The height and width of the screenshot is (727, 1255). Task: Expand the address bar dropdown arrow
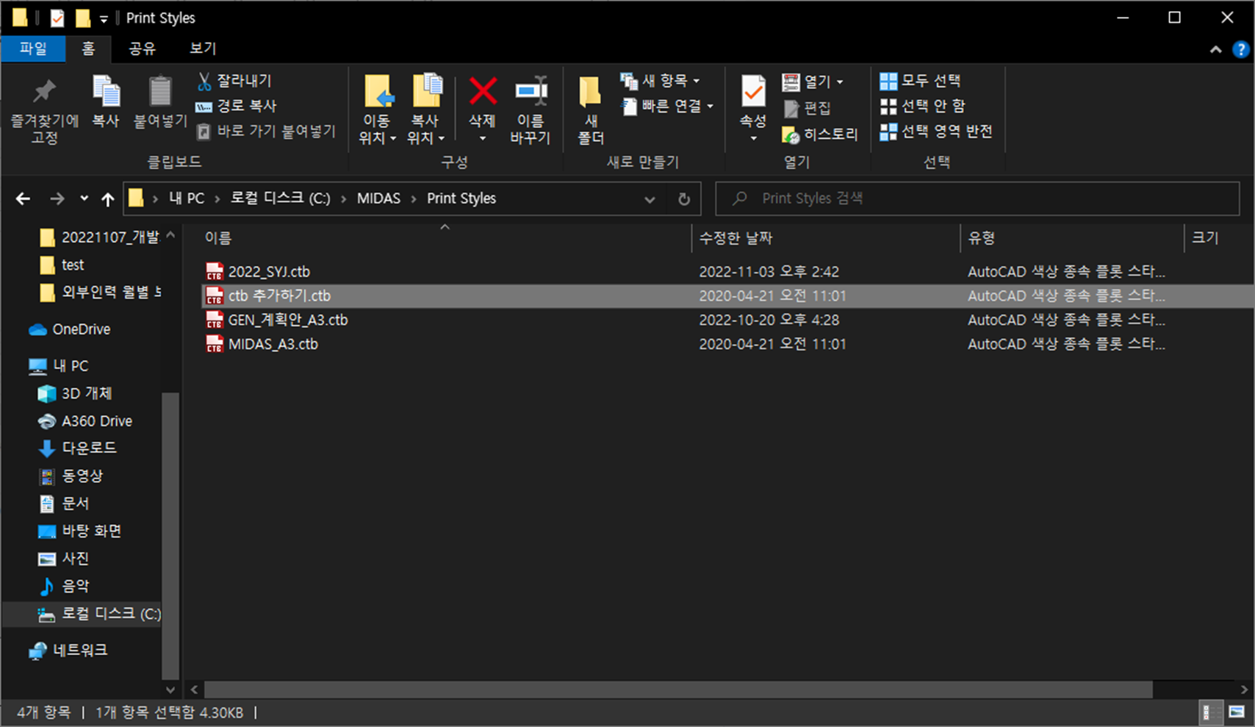[x=650, y=199]
